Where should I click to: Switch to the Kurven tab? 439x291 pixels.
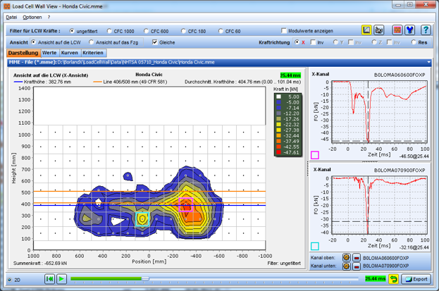coord(70,53)
